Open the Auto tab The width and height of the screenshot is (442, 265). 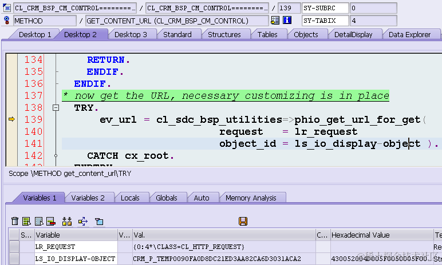tap(202, 198)
